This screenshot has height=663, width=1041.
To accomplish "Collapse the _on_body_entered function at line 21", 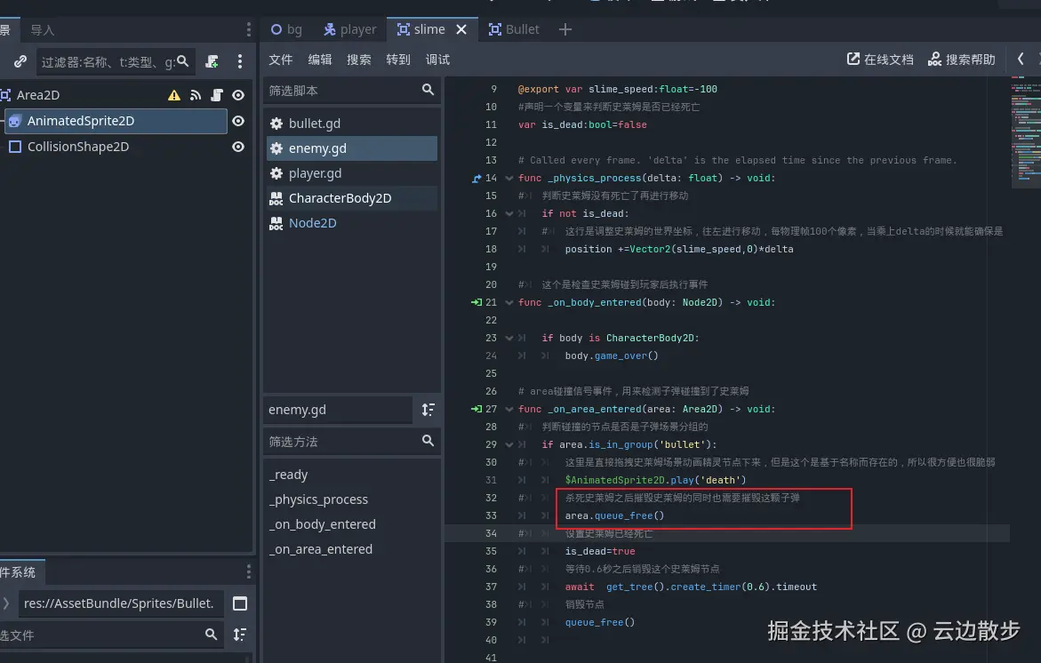I will [509, 303].
